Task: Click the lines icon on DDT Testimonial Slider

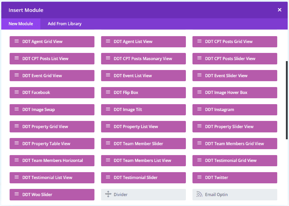Action: pyautogui.click(x=108, y=177)
